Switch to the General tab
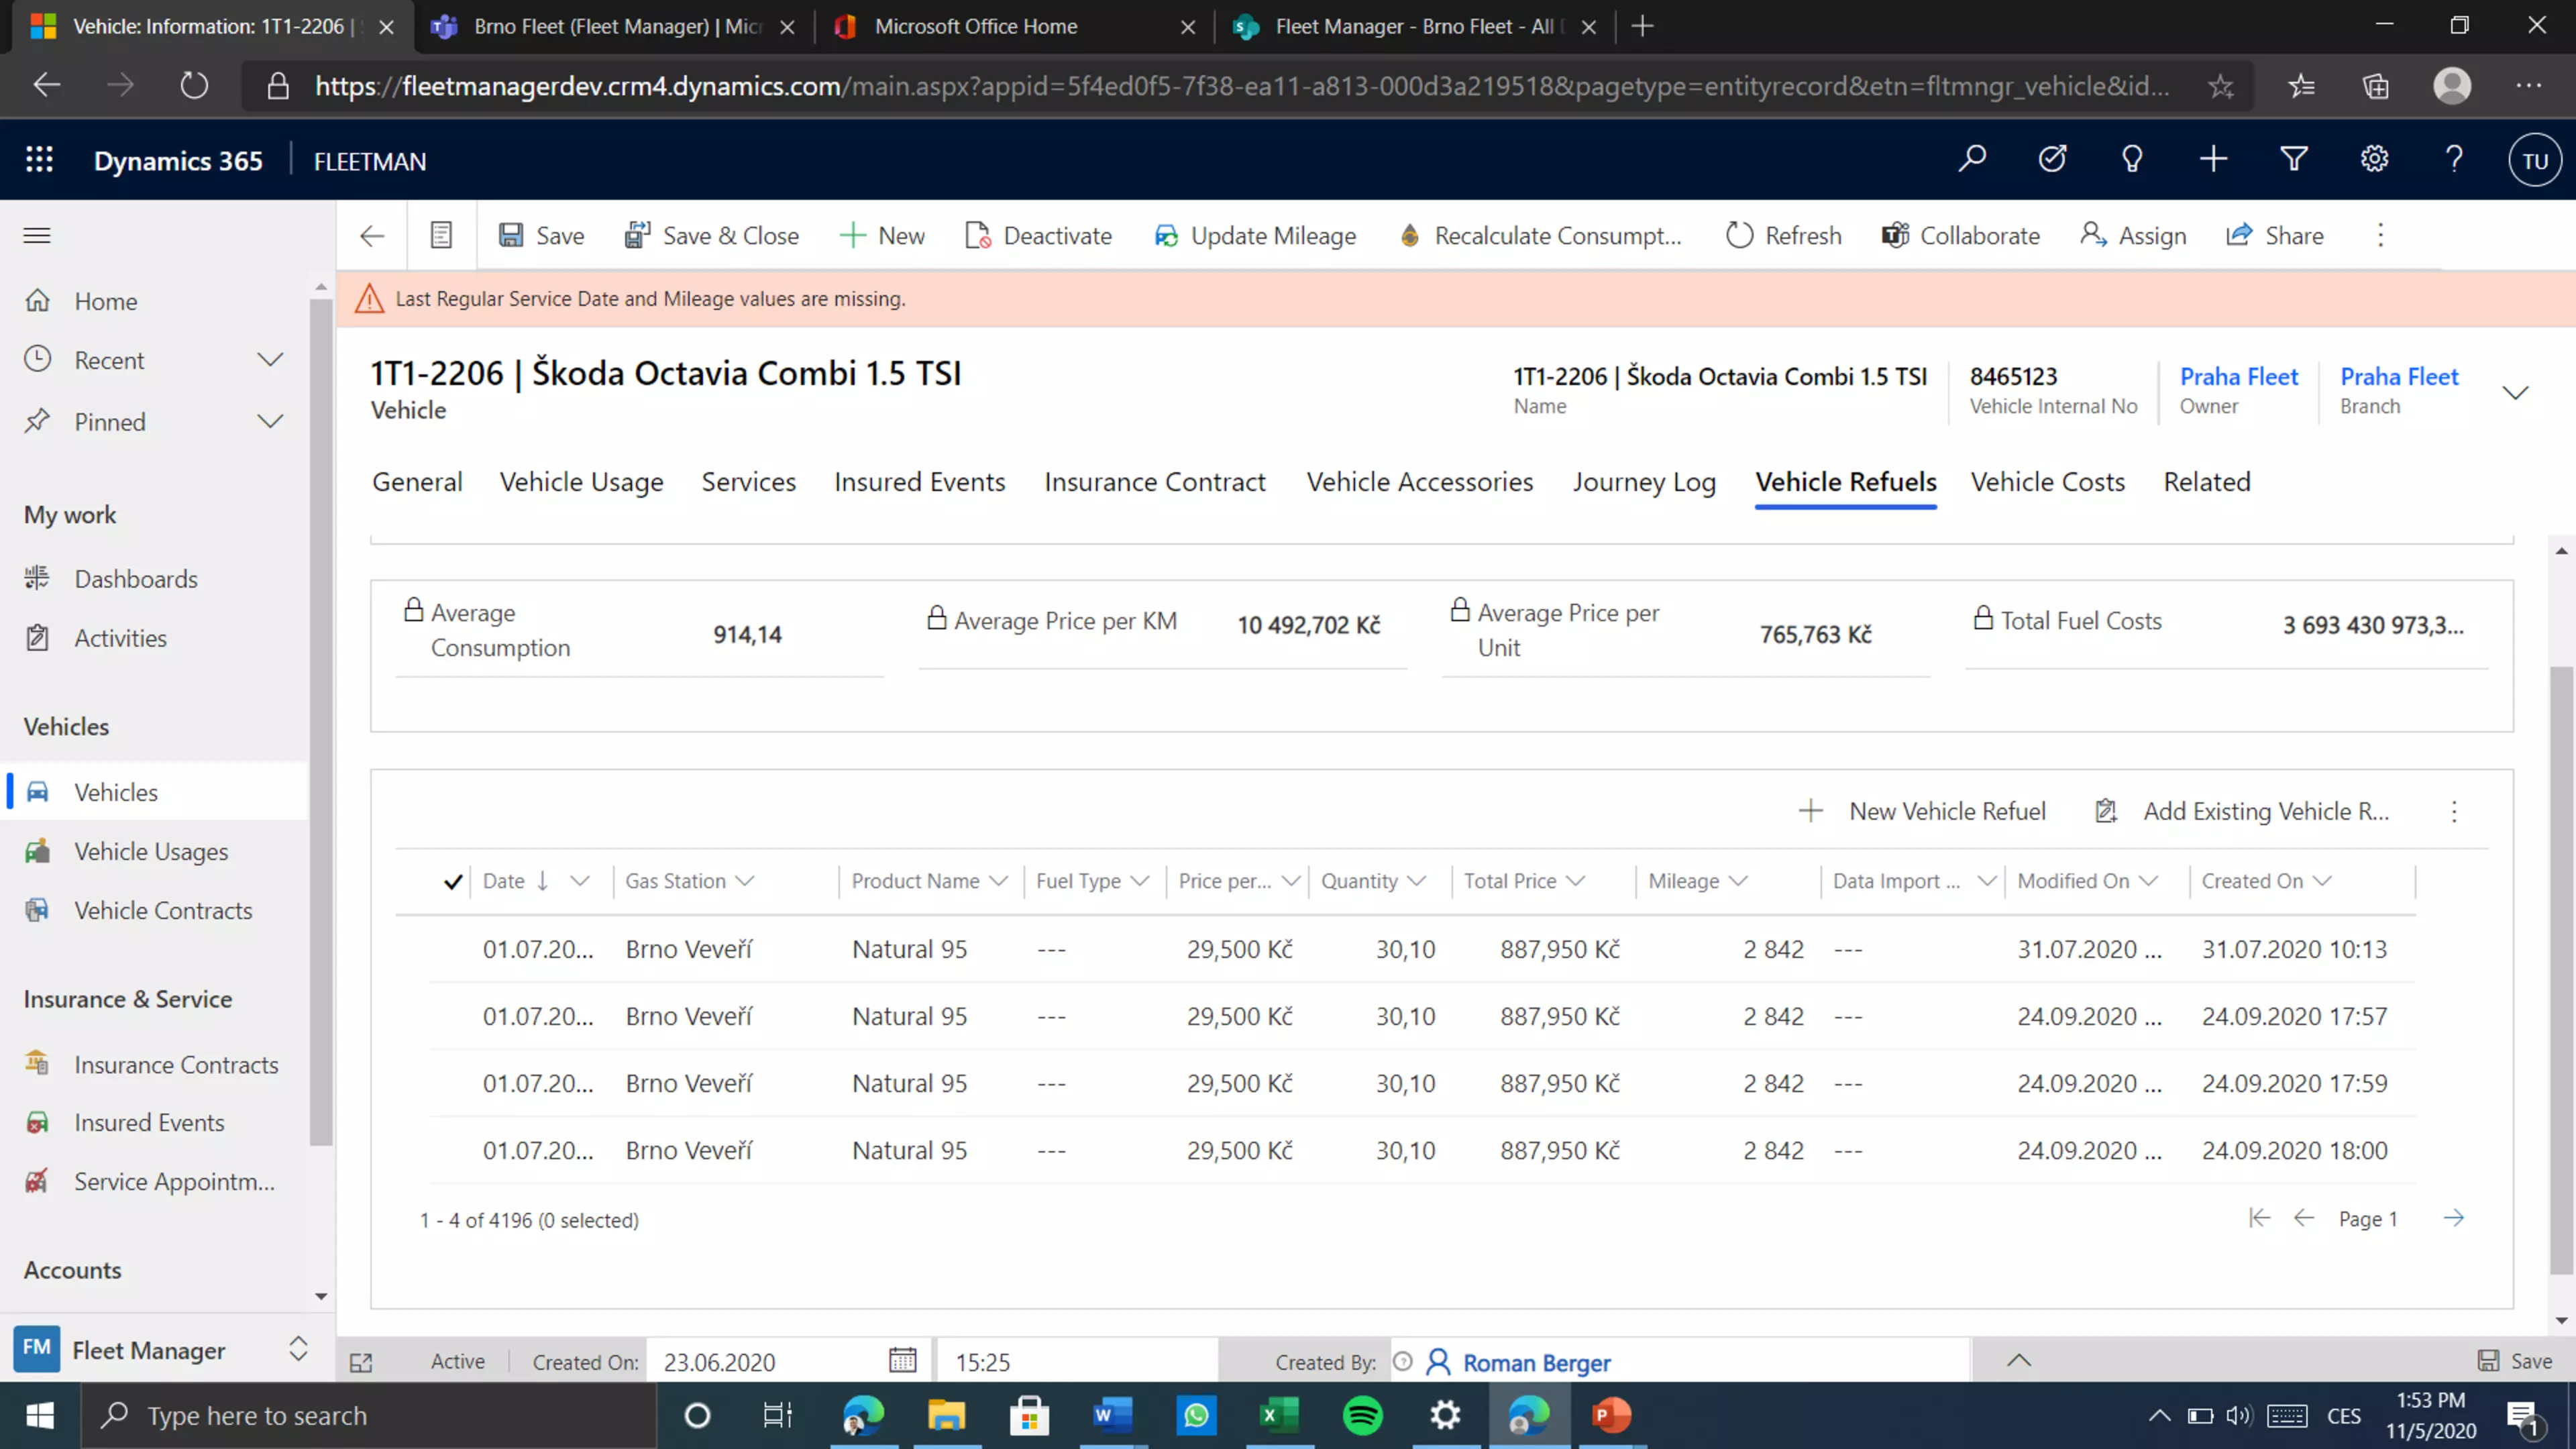2576x1449 pixels. 417,482
